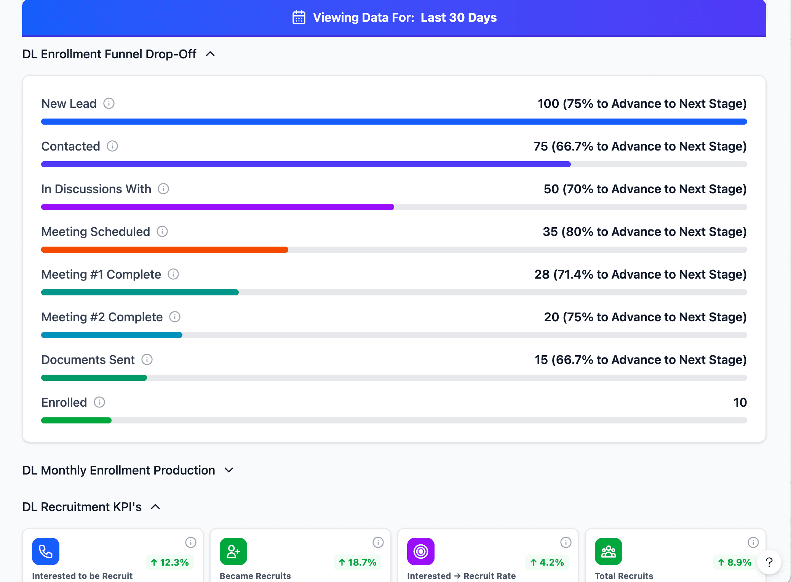Click the info icon beside Documents Sent
The height and width of the screenshot is (582, 791).
click(x=147, y=359)
